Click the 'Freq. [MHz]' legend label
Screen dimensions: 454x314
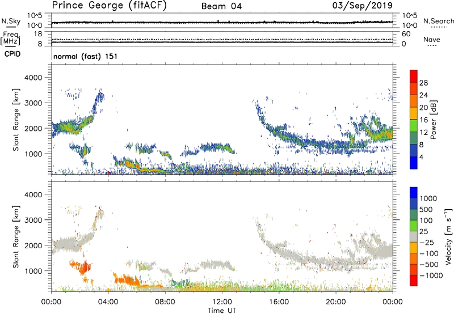[11, 39]
